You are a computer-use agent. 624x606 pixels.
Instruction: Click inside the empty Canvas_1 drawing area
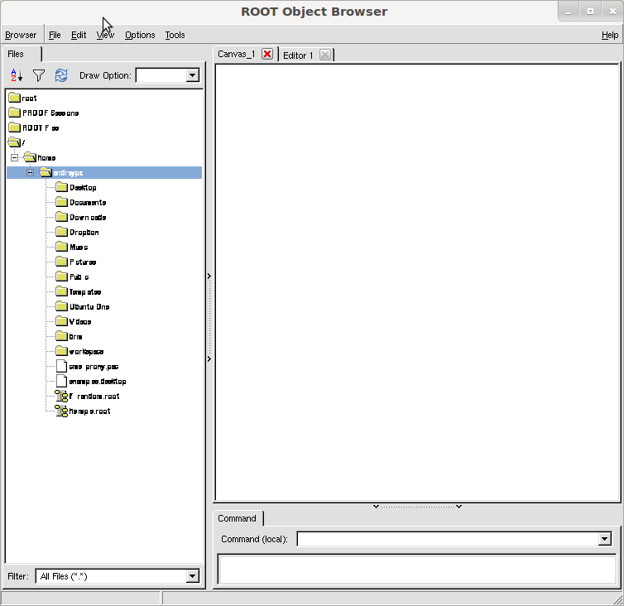click(x=417, y=282)
